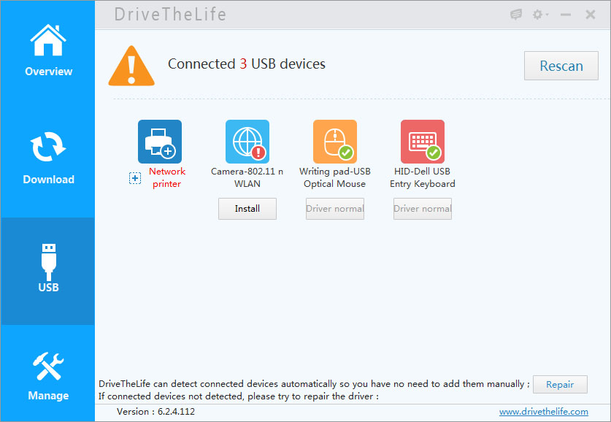Click the Connected 3 USB devices heading
Viewport: 611px width, 422px height.
click(247, 64)
